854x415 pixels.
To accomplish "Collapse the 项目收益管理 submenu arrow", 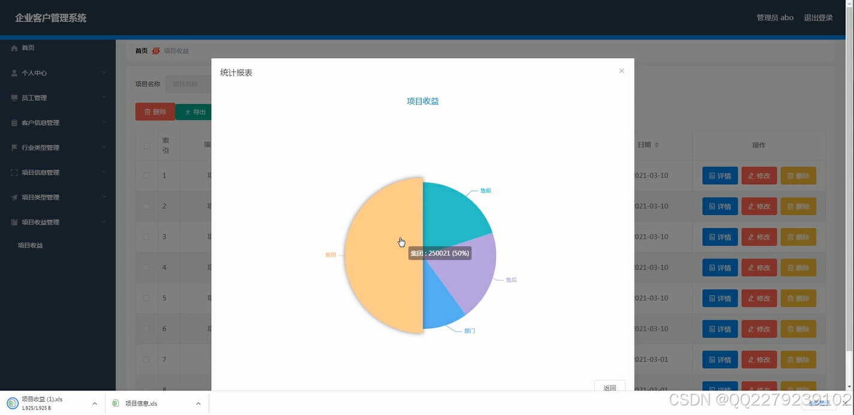I will click(x=104, y=222).
